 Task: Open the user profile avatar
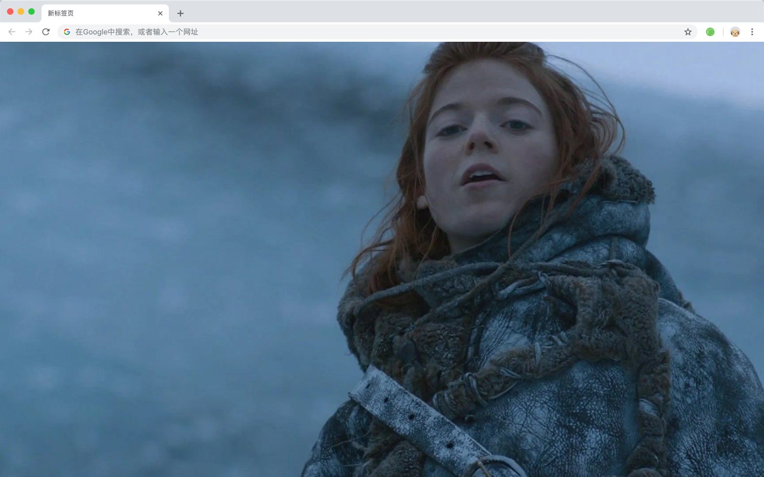[x=735, y=32]
